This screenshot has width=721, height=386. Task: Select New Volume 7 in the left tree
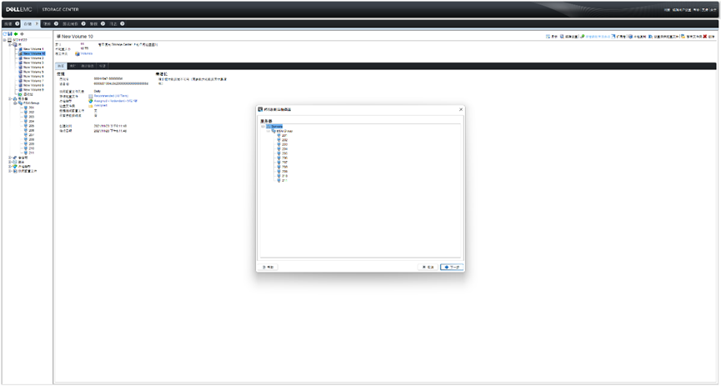click(33, 81)
